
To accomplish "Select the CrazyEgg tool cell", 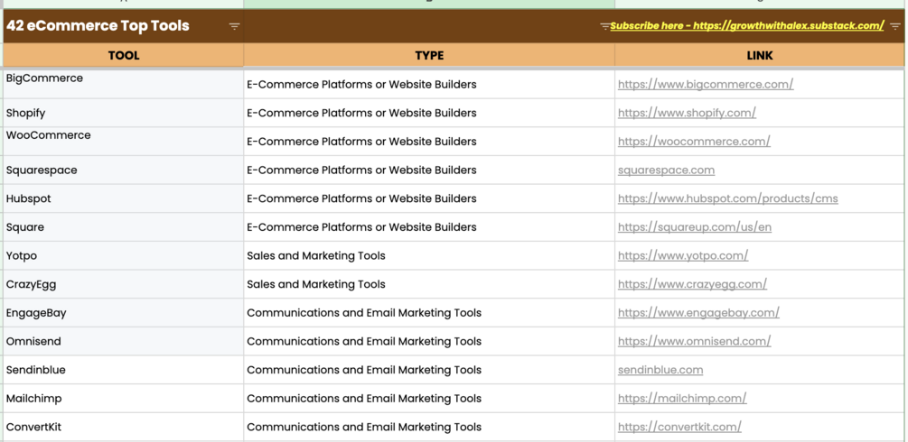I will tap(124, 284).
